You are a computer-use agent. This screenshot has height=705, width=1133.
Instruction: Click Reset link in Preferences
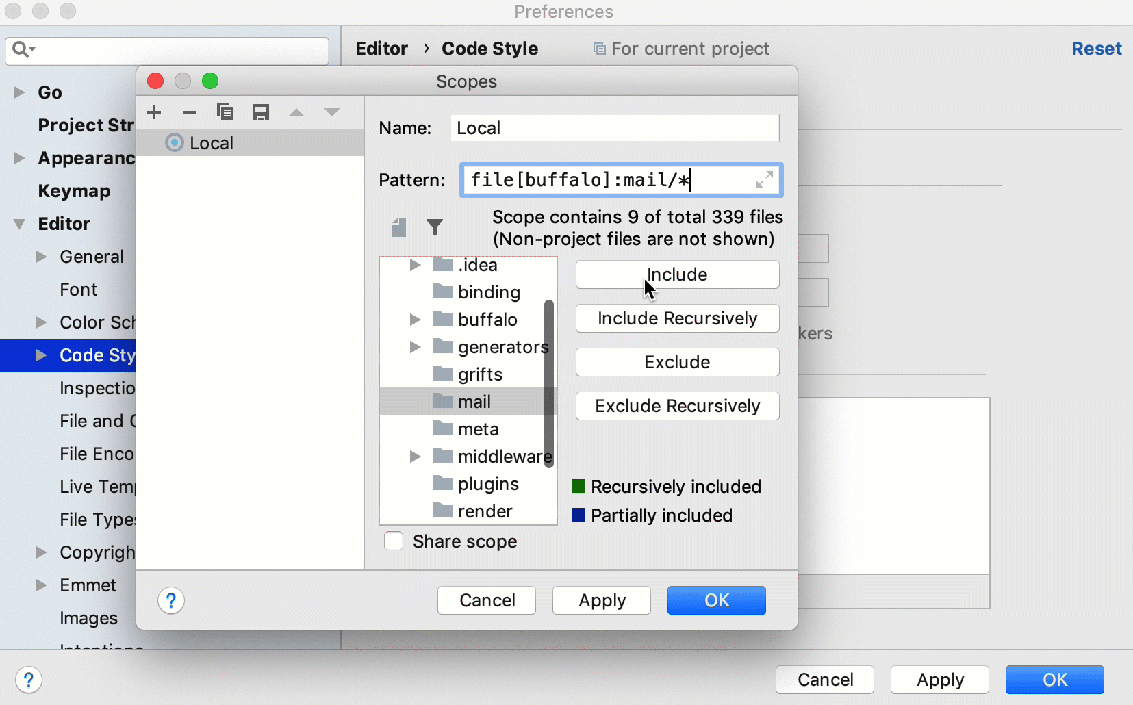(1097, 49)
